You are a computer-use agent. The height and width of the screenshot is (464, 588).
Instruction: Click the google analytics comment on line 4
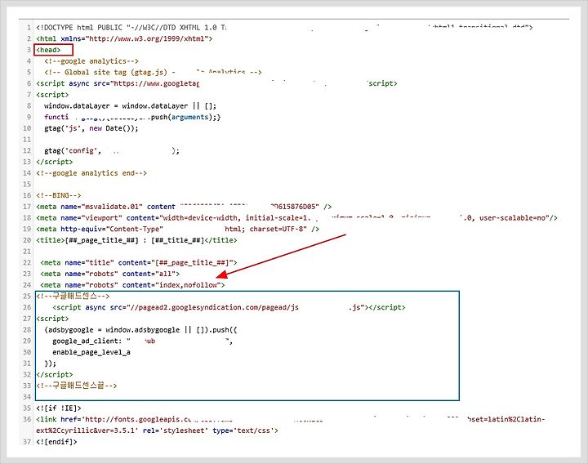[x=91, y=61]
